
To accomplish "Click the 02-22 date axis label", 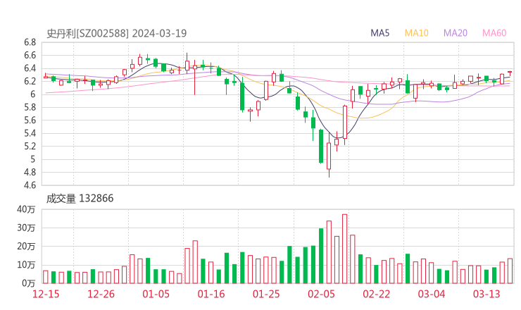I will (376, 294).
